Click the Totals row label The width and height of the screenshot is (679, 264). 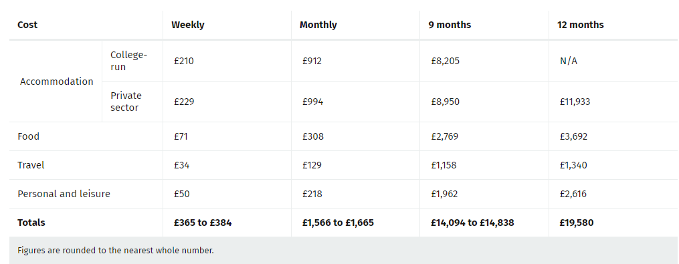click(31, 223)
